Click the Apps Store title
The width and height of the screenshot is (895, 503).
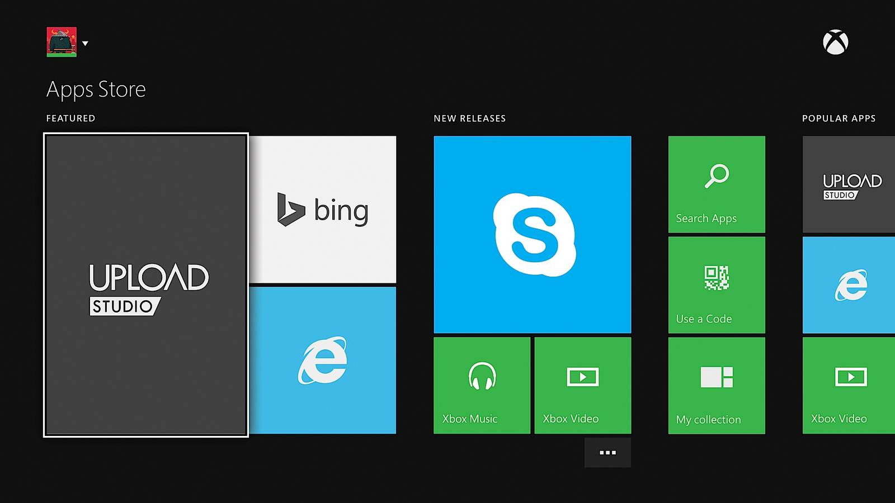pyautogui.click(x=95, y=88)
